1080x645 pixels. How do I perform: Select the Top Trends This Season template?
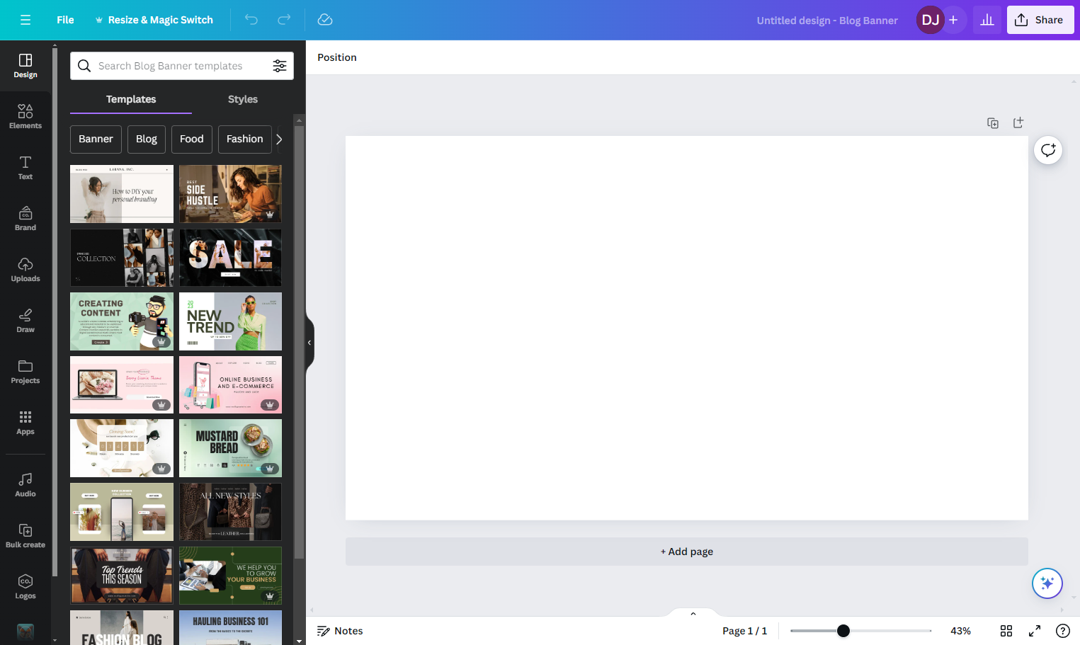(122, 575)
